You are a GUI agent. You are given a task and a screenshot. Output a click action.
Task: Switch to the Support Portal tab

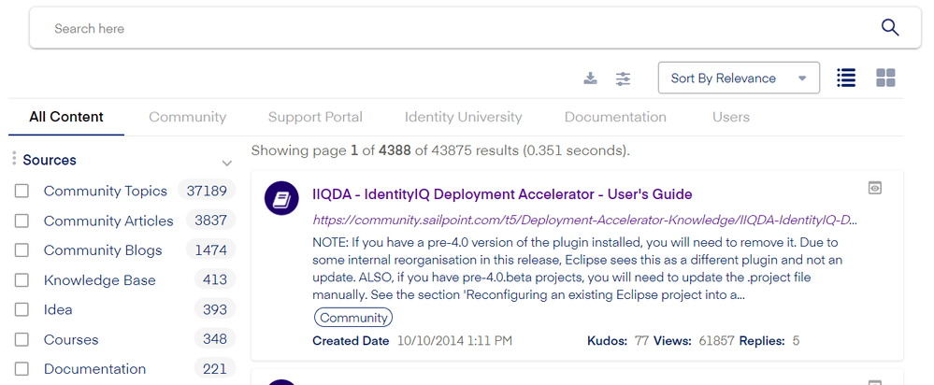tap(315, 118)
